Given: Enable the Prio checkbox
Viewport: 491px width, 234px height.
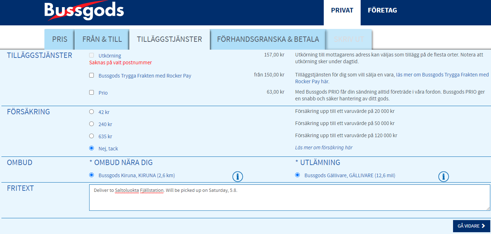Looking at the screenshot, I should pyautogui.click(x=92, y=93).
